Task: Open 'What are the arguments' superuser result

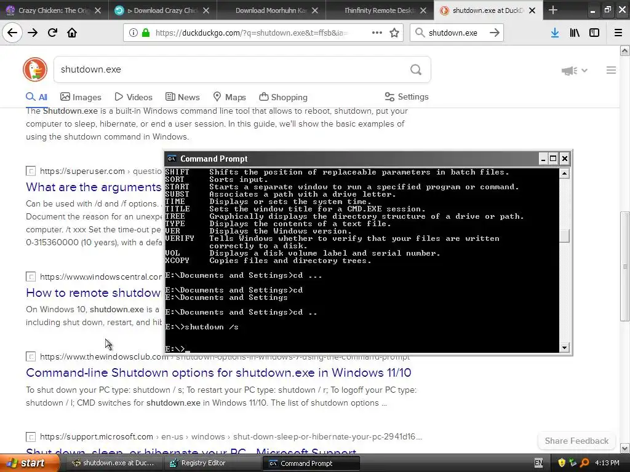Action: click(x=94, y=187)
